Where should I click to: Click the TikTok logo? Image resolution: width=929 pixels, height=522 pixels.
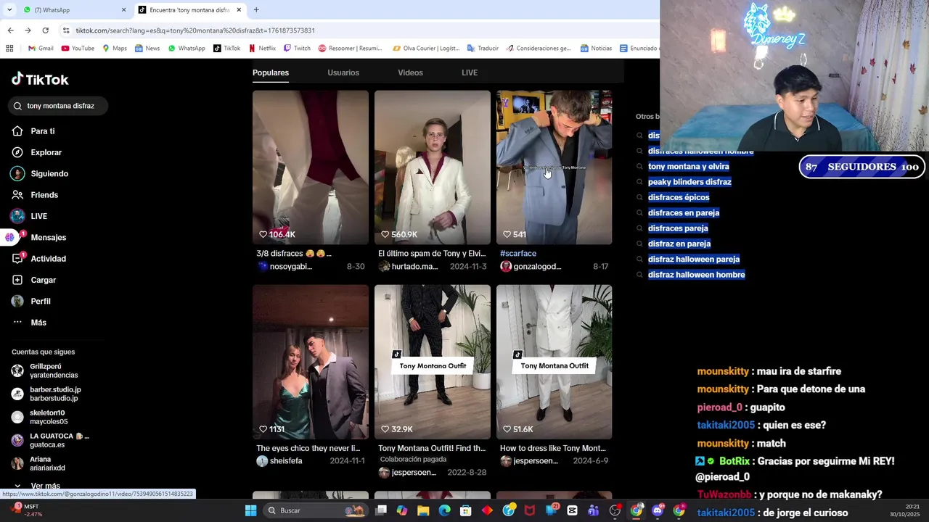(40, 79)
